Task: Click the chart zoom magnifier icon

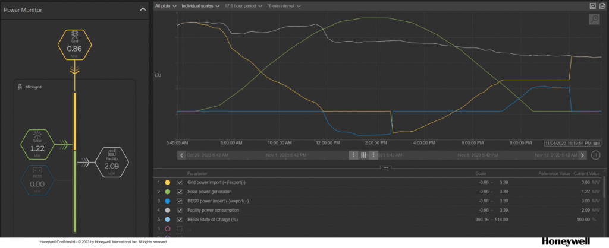Action: [594, 19]
